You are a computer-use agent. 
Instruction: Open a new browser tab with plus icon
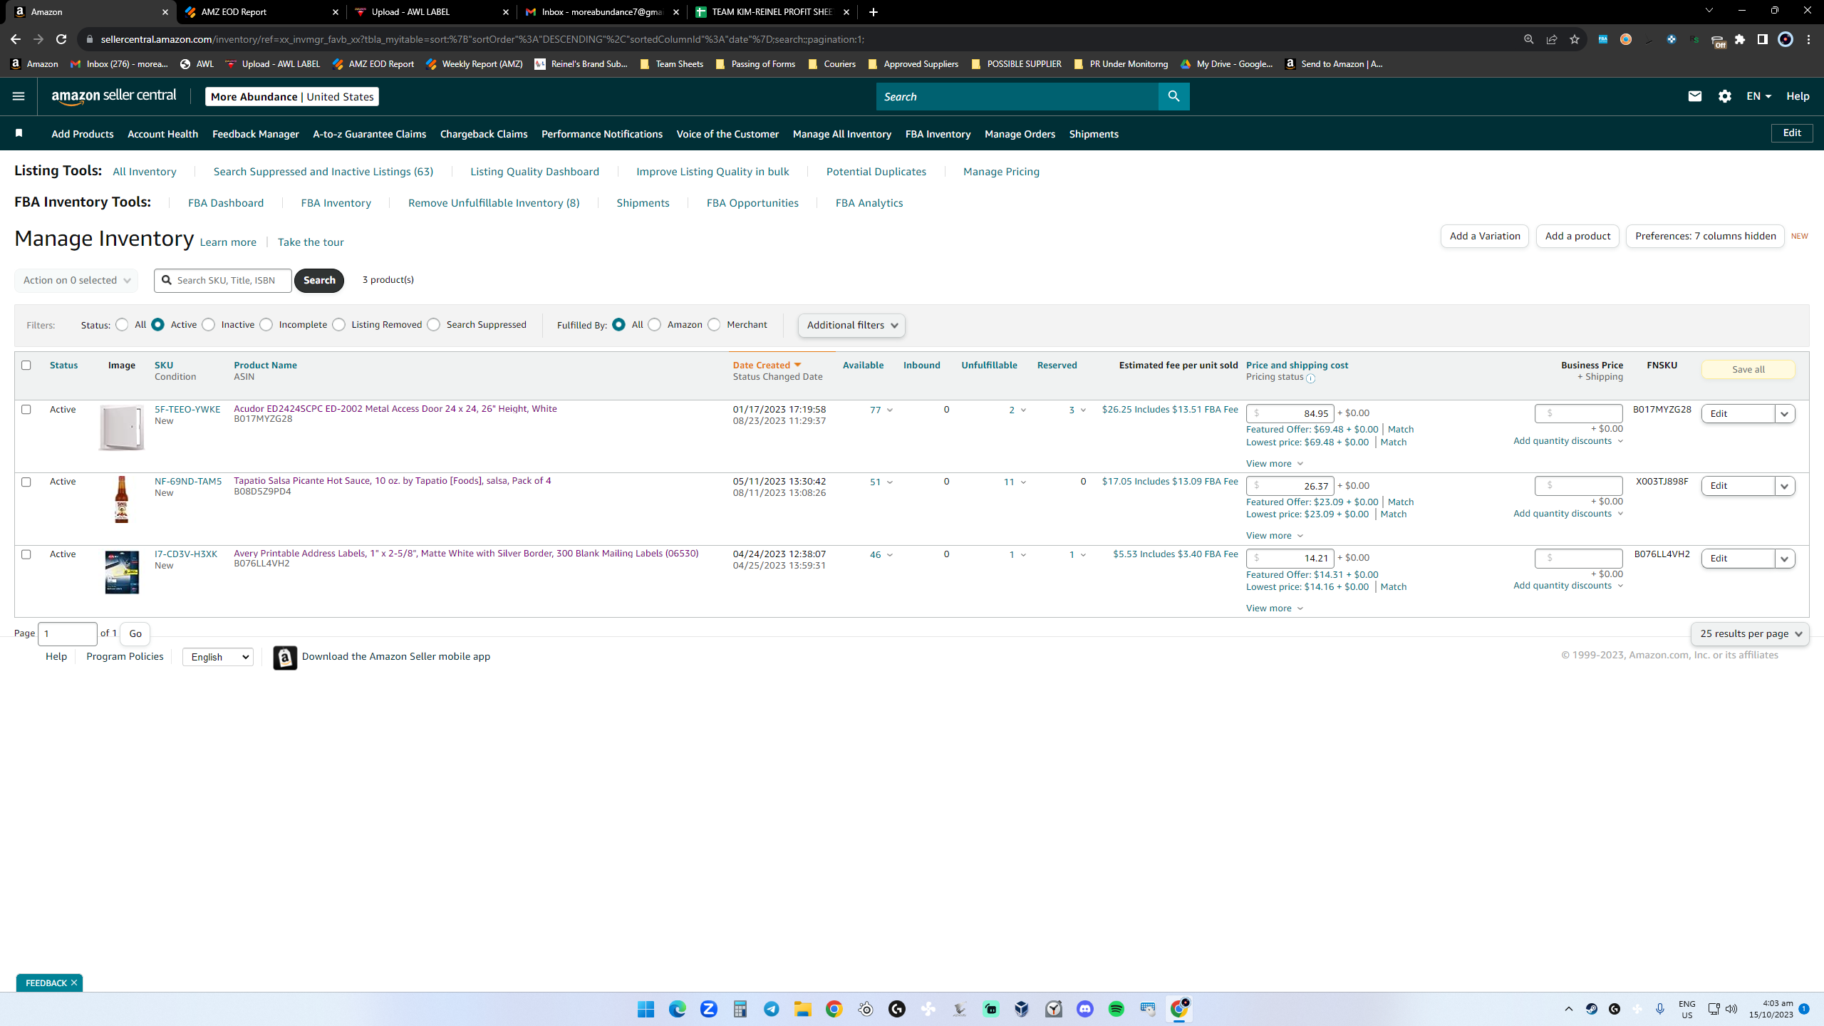pyautogui.click(x=874, y=12)
